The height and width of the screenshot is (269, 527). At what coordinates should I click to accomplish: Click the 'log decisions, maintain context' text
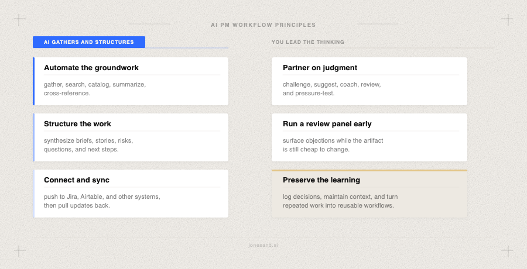click(340, 201)
